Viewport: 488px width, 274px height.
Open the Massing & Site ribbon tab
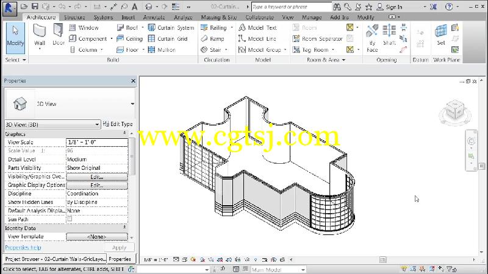coord(218,18)
